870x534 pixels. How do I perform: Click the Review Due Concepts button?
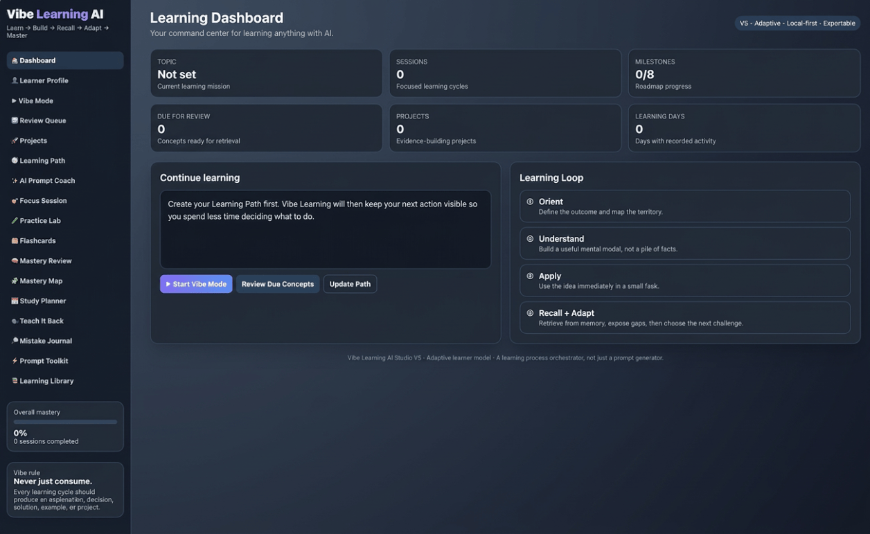click(x=278, y=284)
